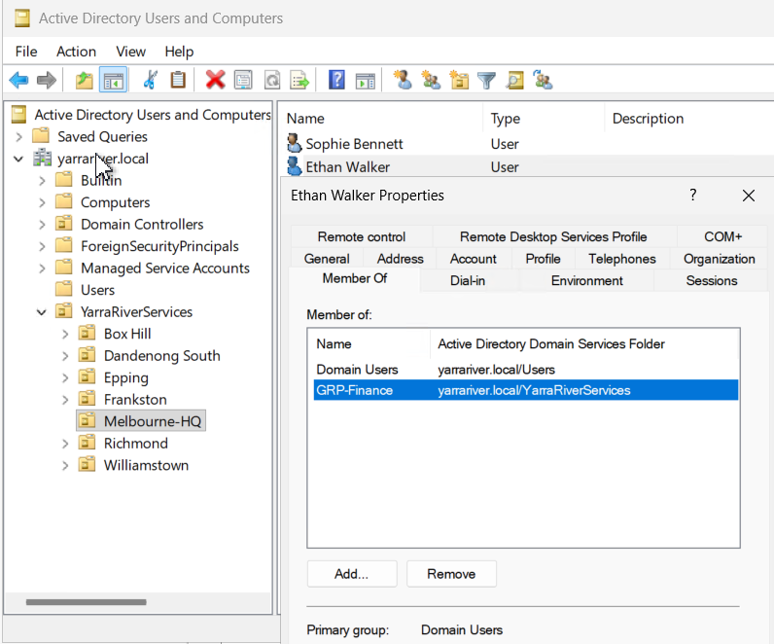The image size is (774, 644).
Task: Click the Cut scissors icon
Action: click(x=150, y=80)
